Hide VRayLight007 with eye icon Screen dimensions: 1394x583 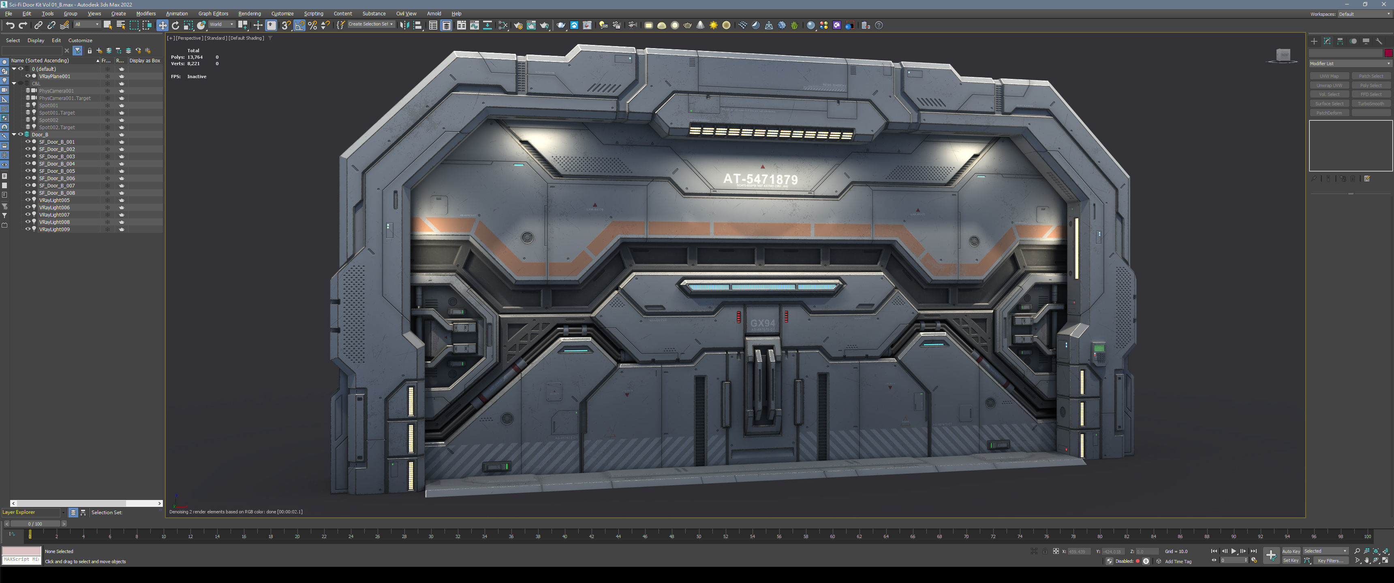tap(28, 215)
